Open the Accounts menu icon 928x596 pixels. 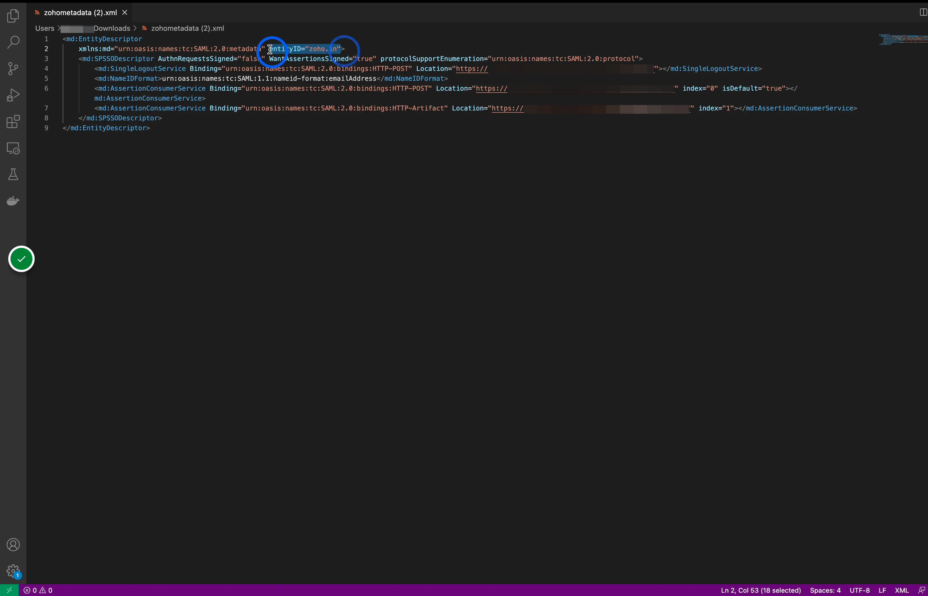[x=13, y=545]
